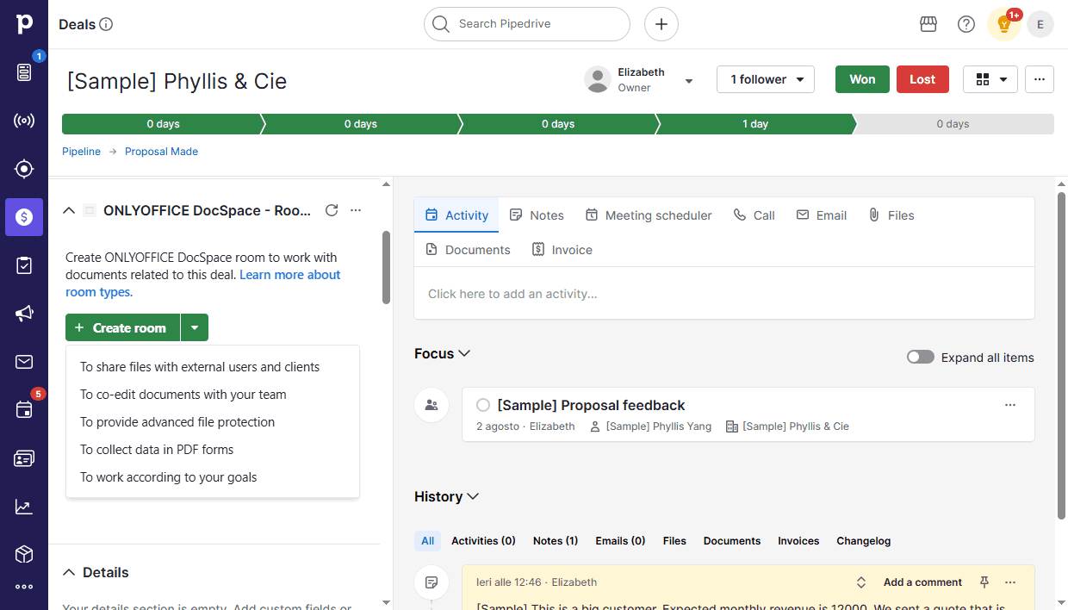Open the grid view layout dropdown

click(990, 79)
